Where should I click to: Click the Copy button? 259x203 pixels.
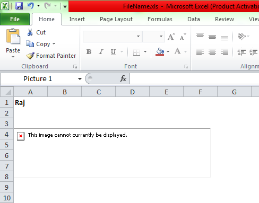coord(38,44)
